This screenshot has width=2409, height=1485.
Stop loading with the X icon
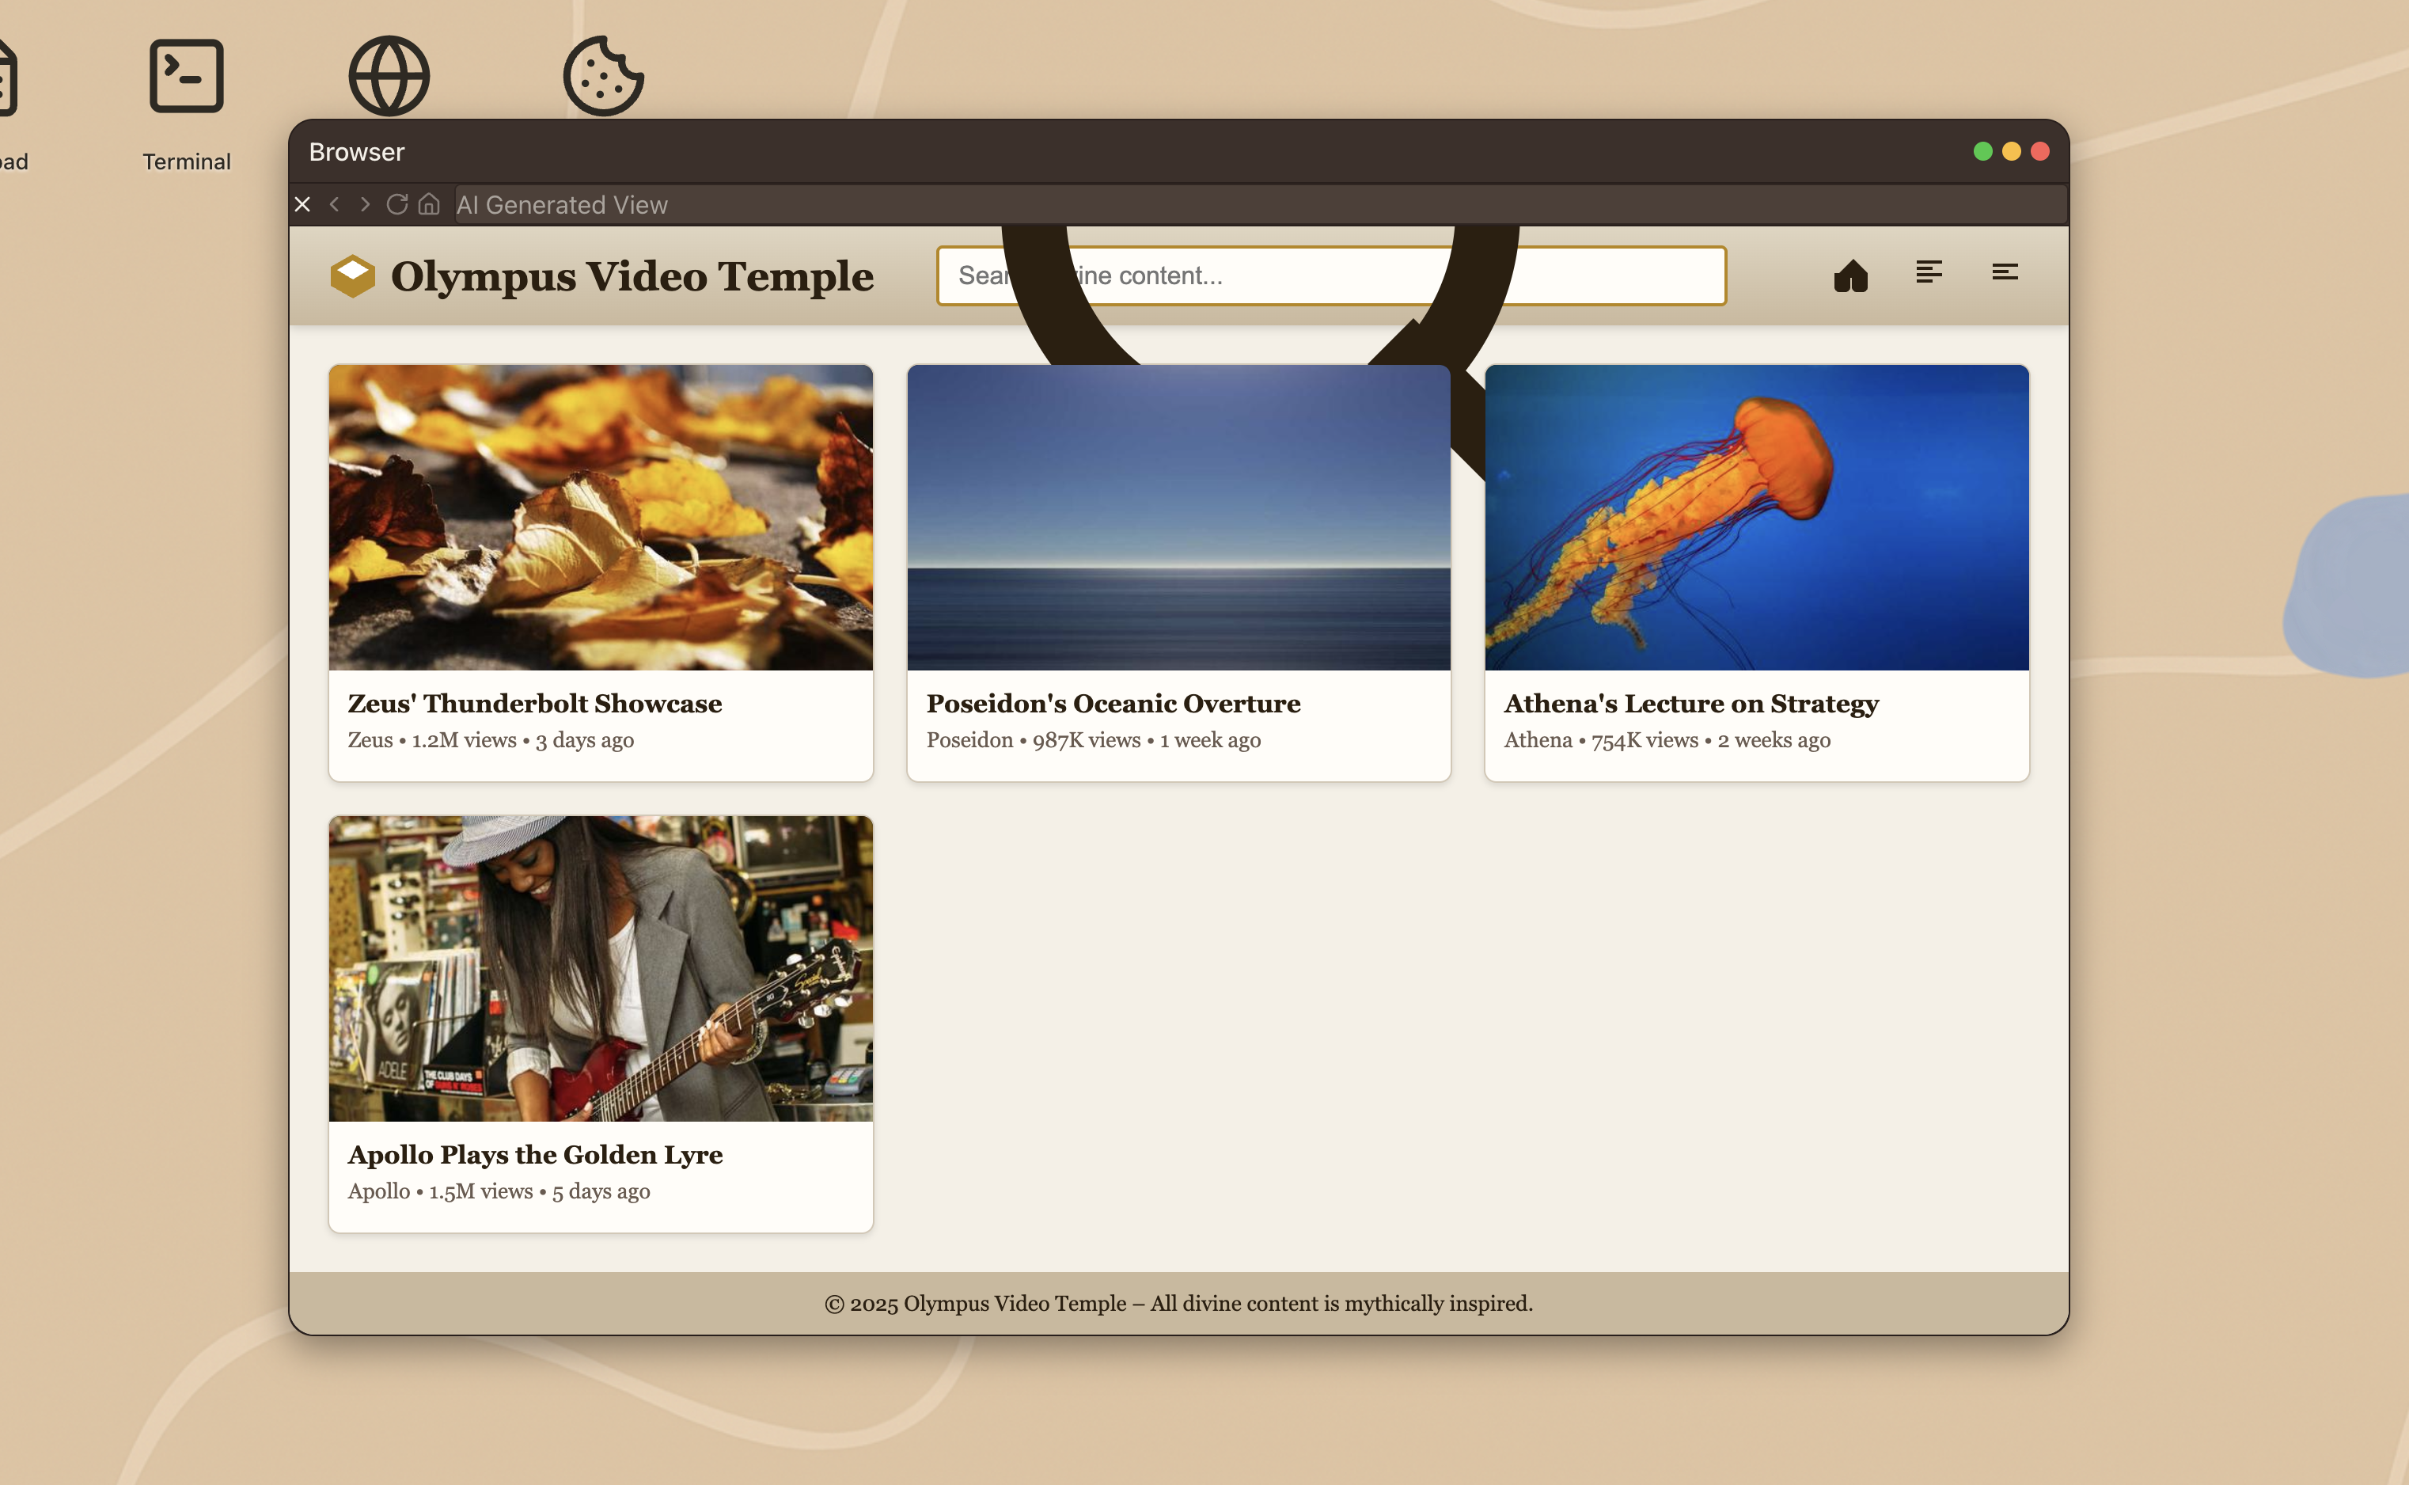click(302, 204)
